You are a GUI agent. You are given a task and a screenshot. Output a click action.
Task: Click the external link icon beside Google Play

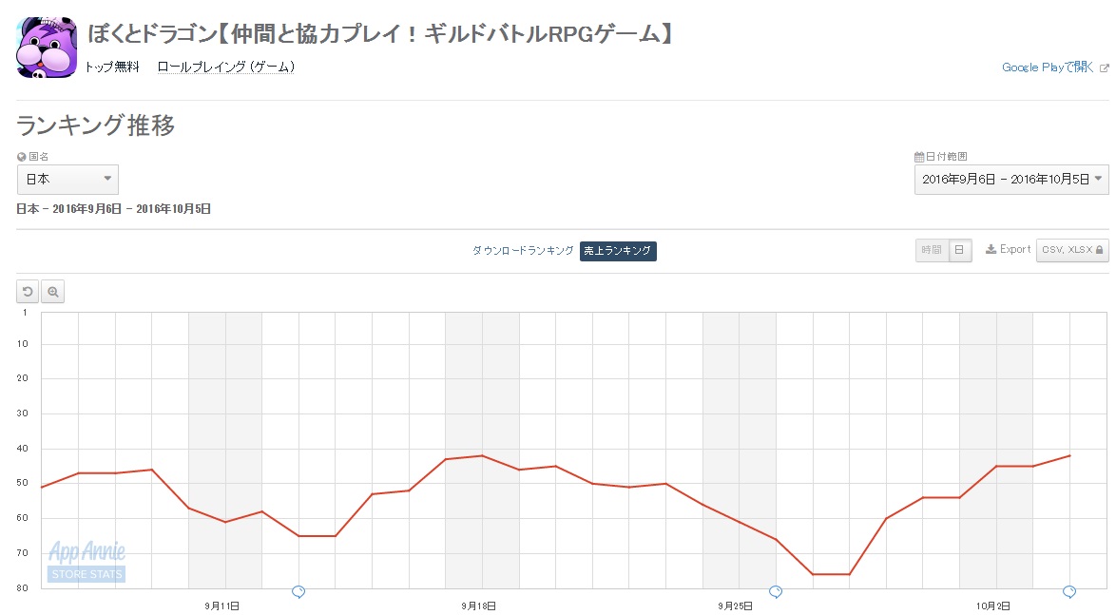coord(1104,68)
